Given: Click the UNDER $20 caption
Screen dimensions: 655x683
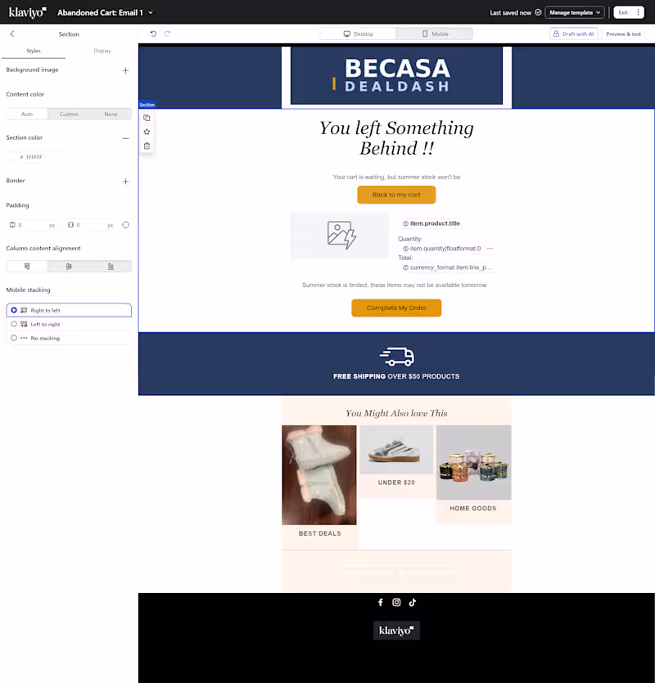Looking at the screenshot, I should [x=396, y=483].
